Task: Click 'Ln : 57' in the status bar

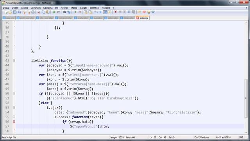Action: click(153, 137)
